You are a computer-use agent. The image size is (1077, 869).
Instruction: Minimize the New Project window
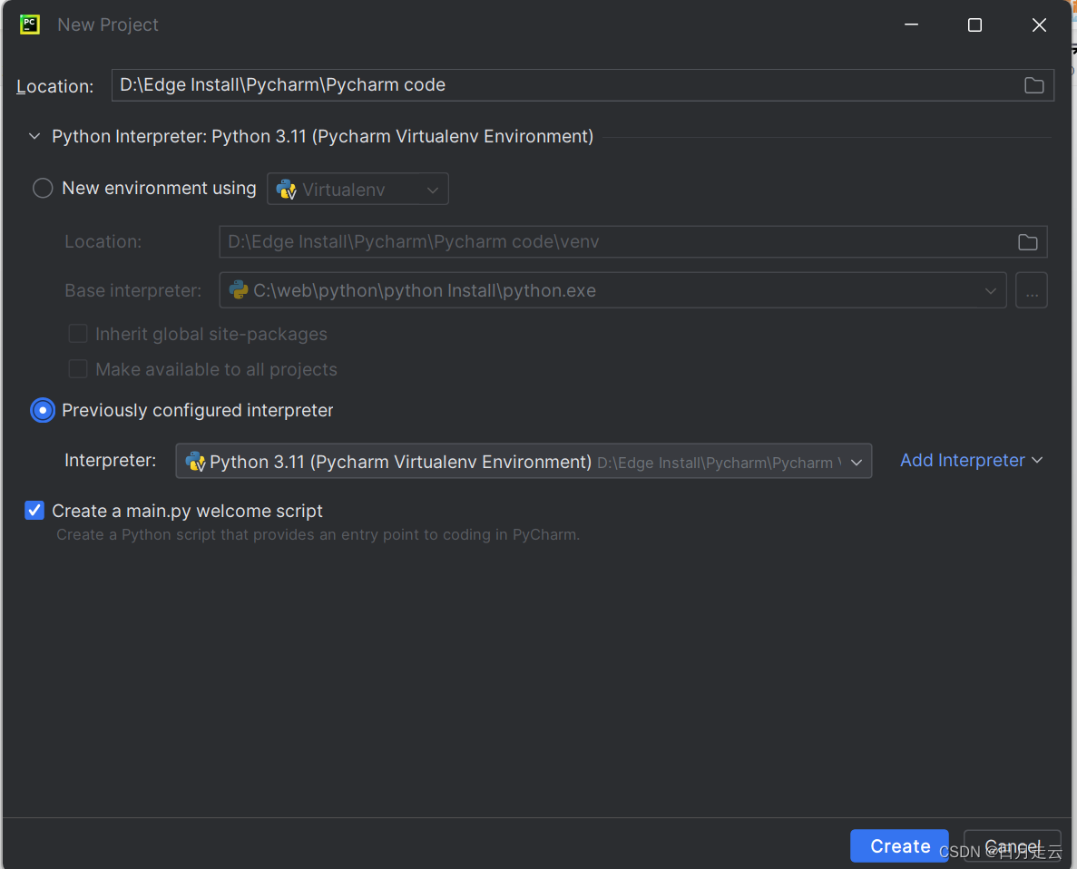coord(911,24)
